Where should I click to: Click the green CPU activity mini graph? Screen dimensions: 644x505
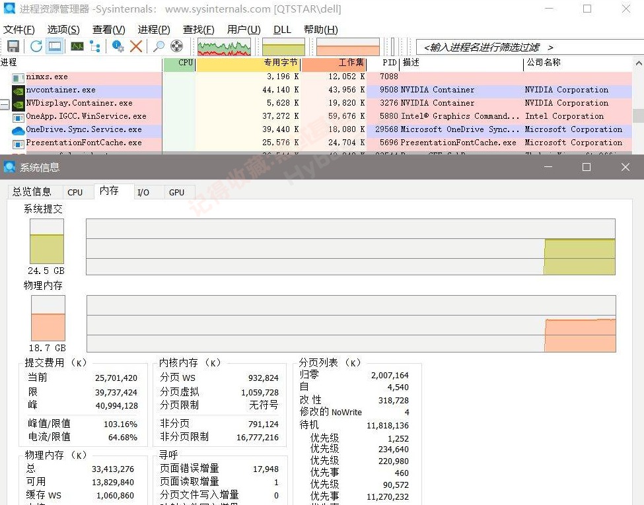coord(223,46)
